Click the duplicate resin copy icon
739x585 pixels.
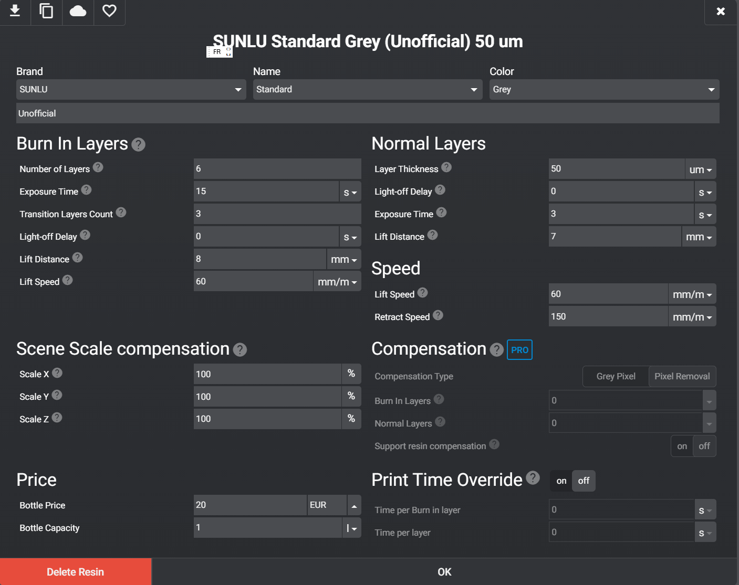tap(46, 11)
